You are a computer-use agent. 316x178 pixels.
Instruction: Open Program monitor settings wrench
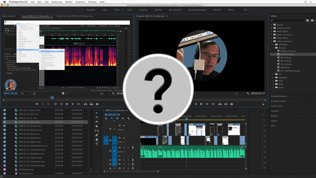tap(248, 94)
